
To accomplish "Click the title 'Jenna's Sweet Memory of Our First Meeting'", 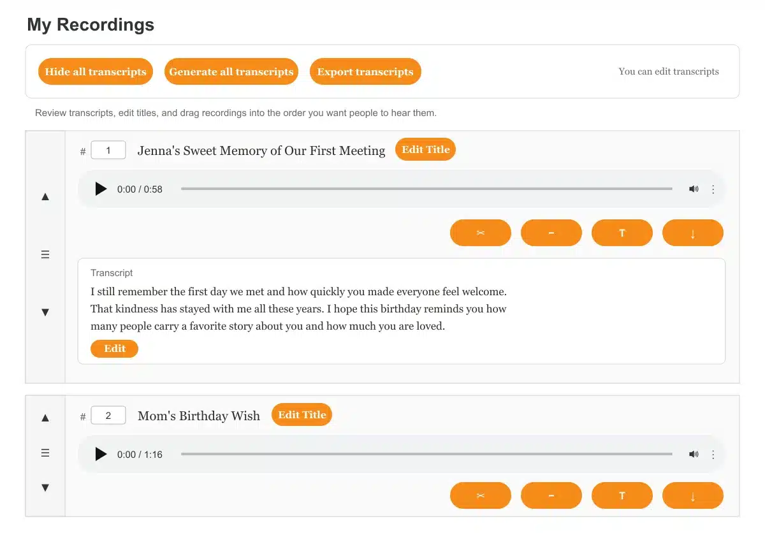I will click(261, 150).
